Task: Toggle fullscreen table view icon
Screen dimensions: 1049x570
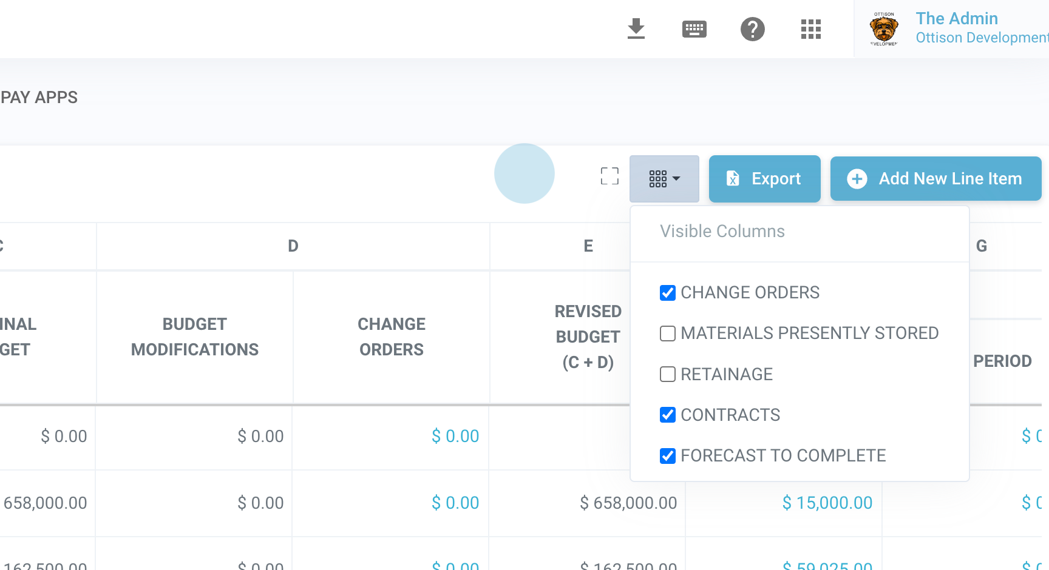Action: tap(609, 176)
